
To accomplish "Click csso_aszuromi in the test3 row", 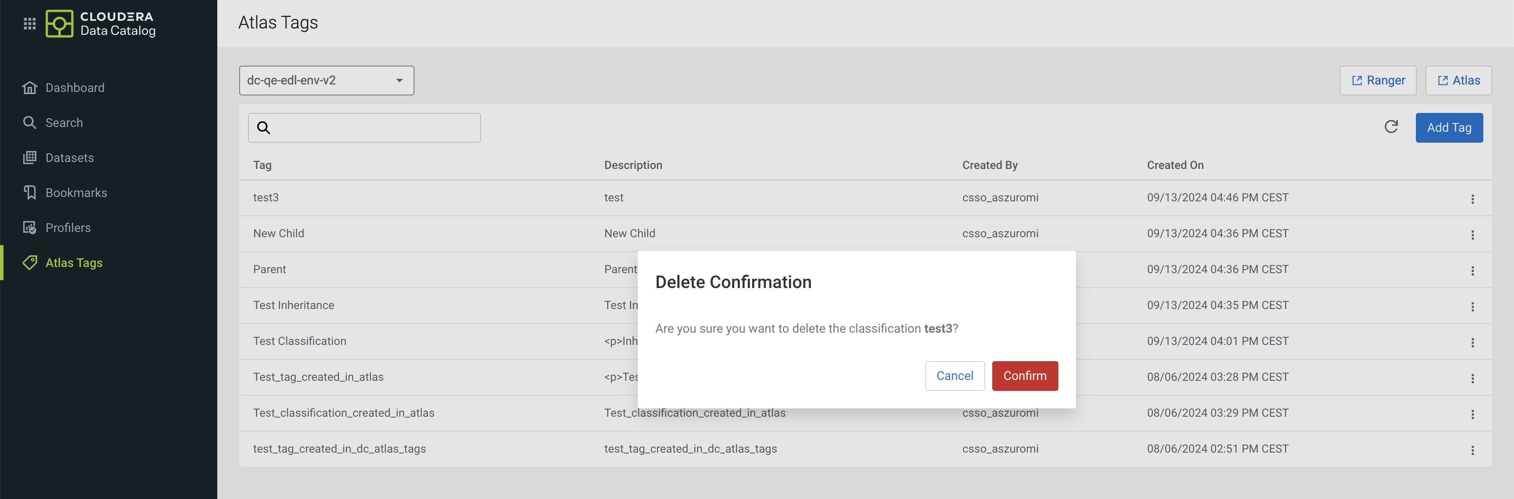I will pos(1000,197).
